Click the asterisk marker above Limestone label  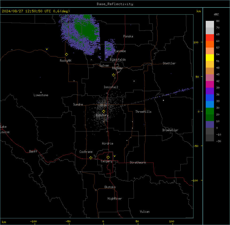point(41,92)
